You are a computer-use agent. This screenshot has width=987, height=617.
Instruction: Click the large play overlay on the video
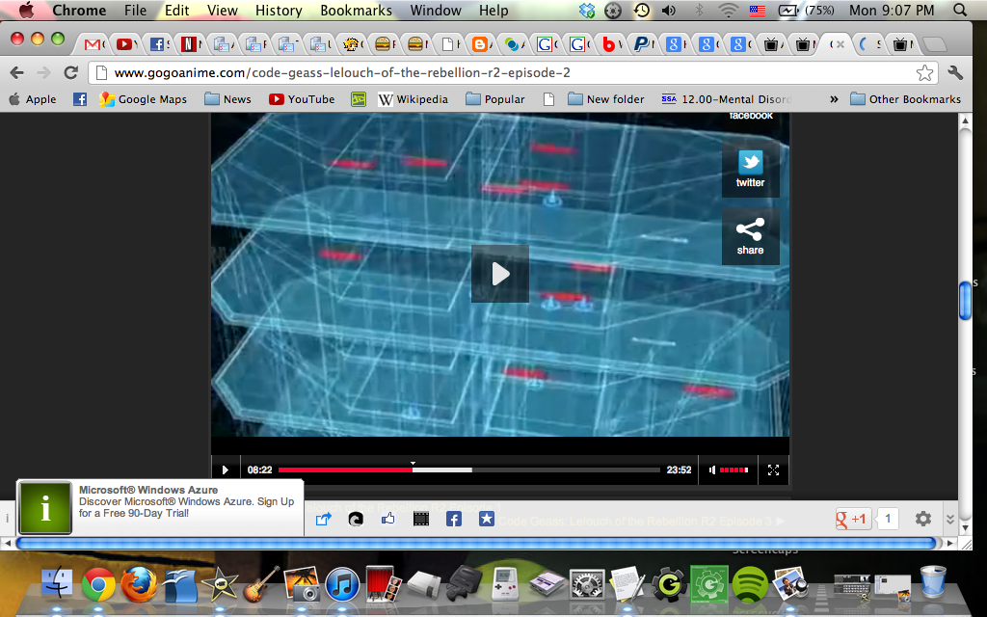(500, 274)
